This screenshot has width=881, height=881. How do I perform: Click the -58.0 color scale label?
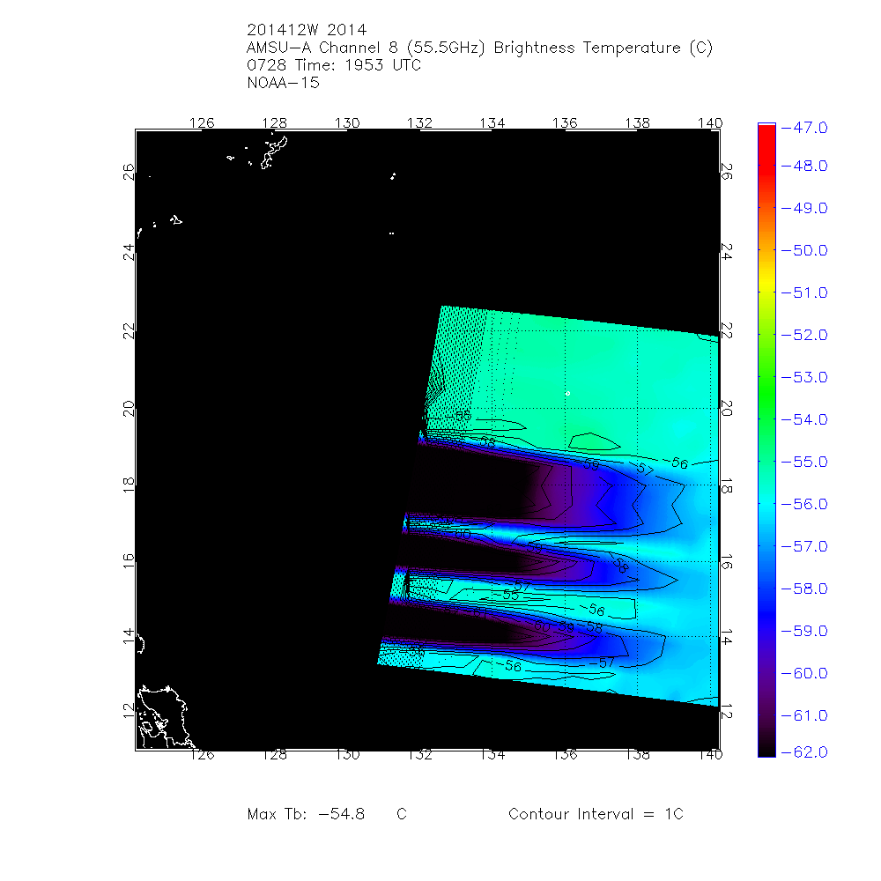tap(804, 589)
